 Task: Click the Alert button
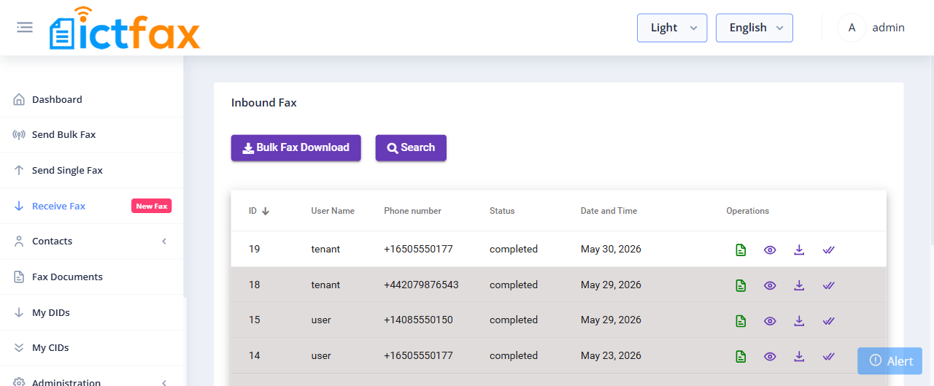[891, 361]
